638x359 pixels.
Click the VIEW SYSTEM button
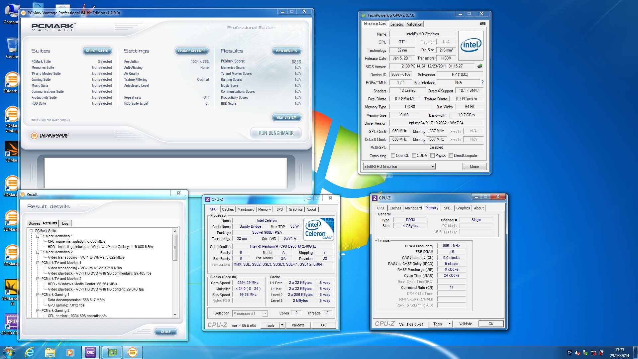286,117
